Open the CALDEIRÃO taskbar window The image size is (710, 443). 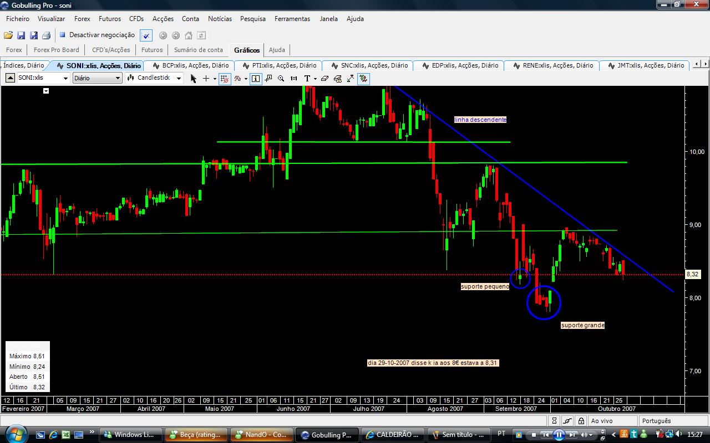(393, 435)
